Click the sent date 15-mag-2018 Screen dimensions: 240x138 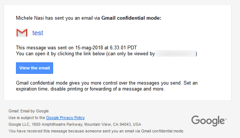click(x=89, y=48)
